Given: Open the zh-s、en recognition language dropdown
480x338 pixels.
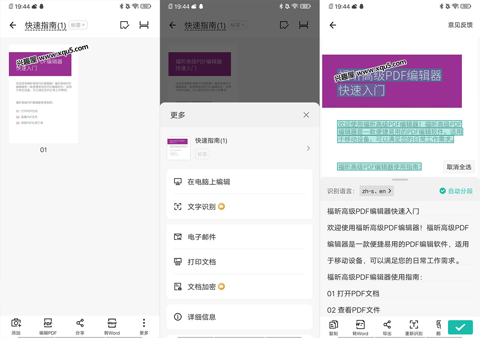Looking at the screenshot, I should coord(376,191).
